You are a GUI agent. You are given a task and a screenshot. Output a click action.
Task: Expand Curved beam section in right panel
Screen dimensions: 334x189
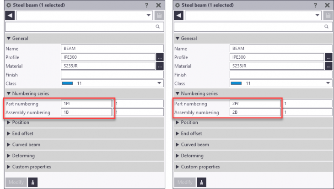coord(253,145)
